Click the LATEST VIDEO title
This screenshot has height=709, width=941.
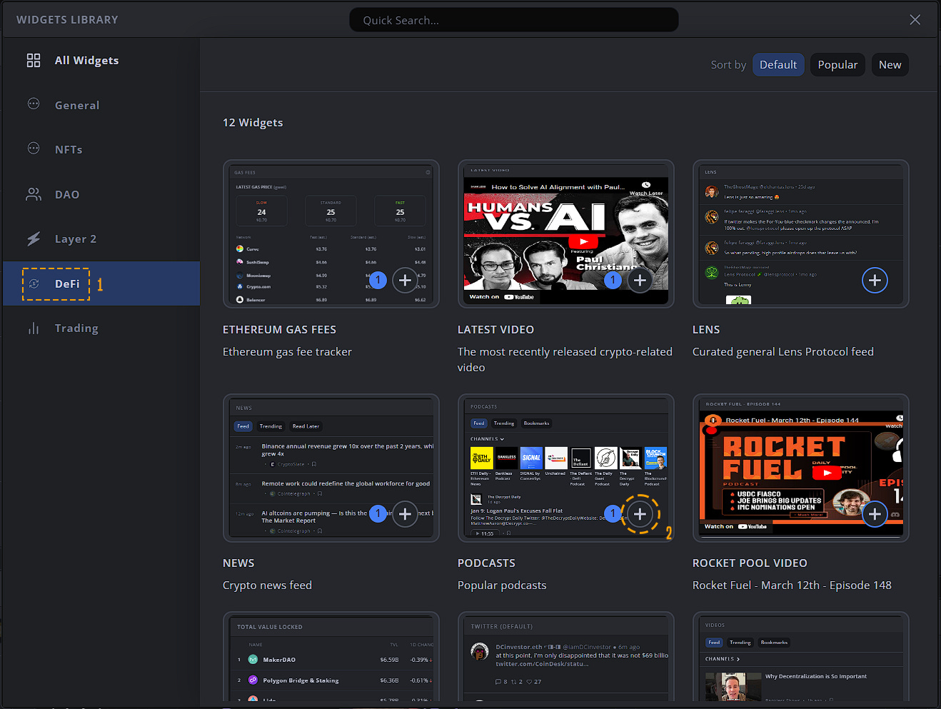tap(495, 330)
